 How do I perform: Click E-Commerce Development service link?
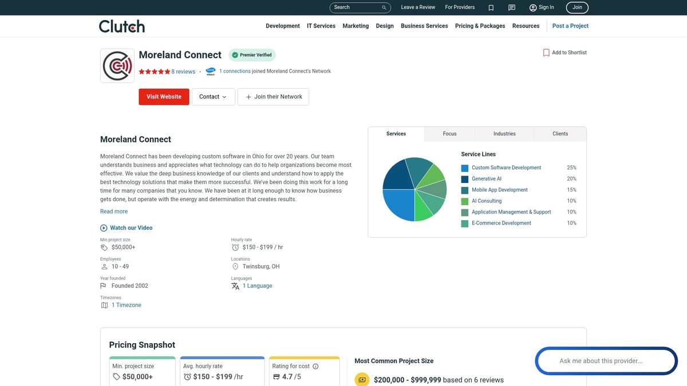coord(502,223)
